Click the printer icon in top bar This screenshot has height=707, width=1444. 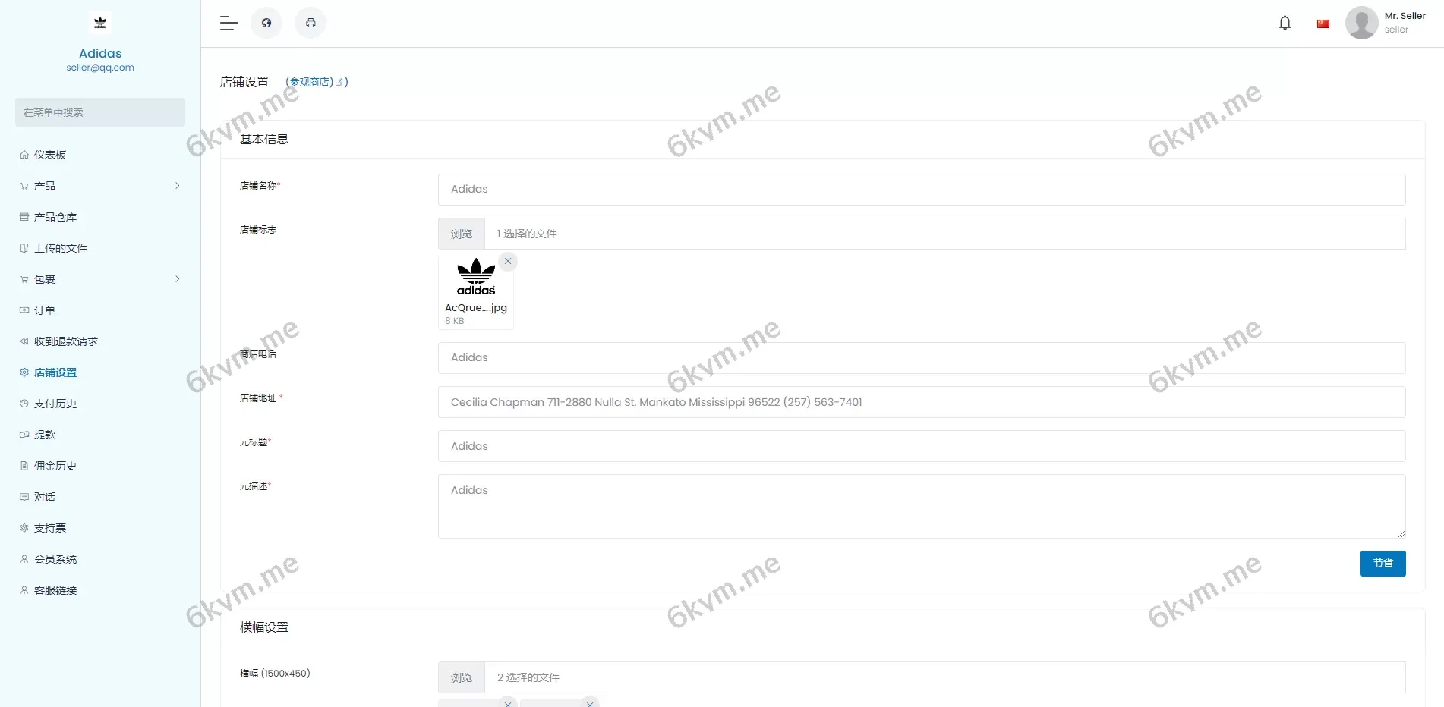311,23
